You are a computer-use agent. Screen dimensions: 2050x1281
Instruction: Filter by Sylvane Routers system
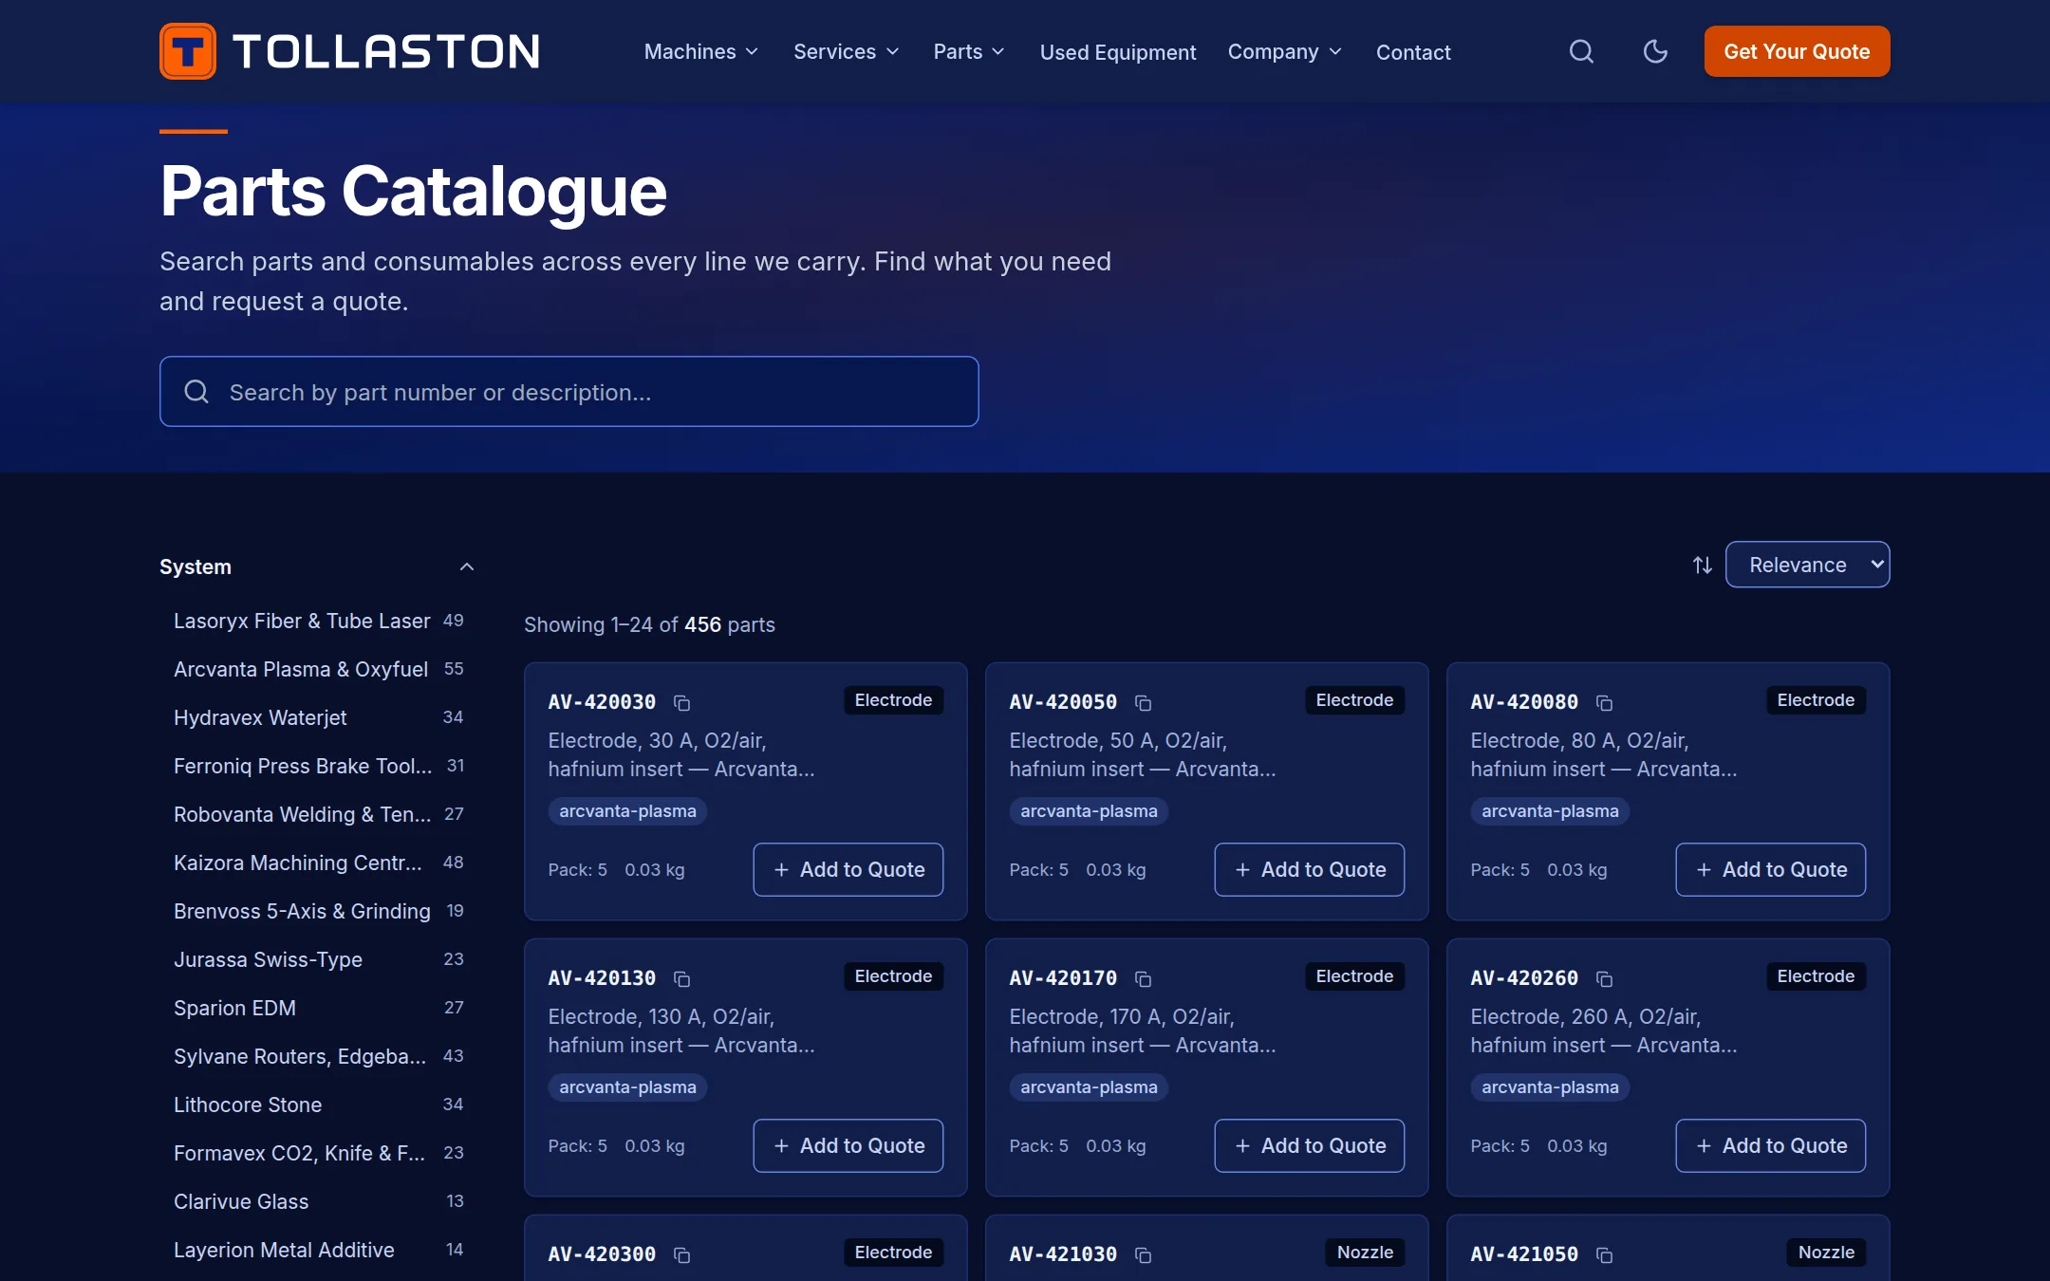tap(319, 1056)
